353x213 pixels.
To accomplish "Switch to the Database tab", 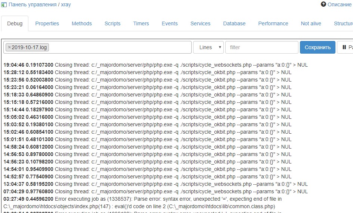I will pos(234,23).
